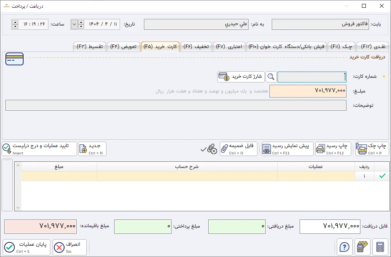Select the highlighted row checkmark in ردیف 1
Viewport: 391px width, 257px height.
click(382, 176)
